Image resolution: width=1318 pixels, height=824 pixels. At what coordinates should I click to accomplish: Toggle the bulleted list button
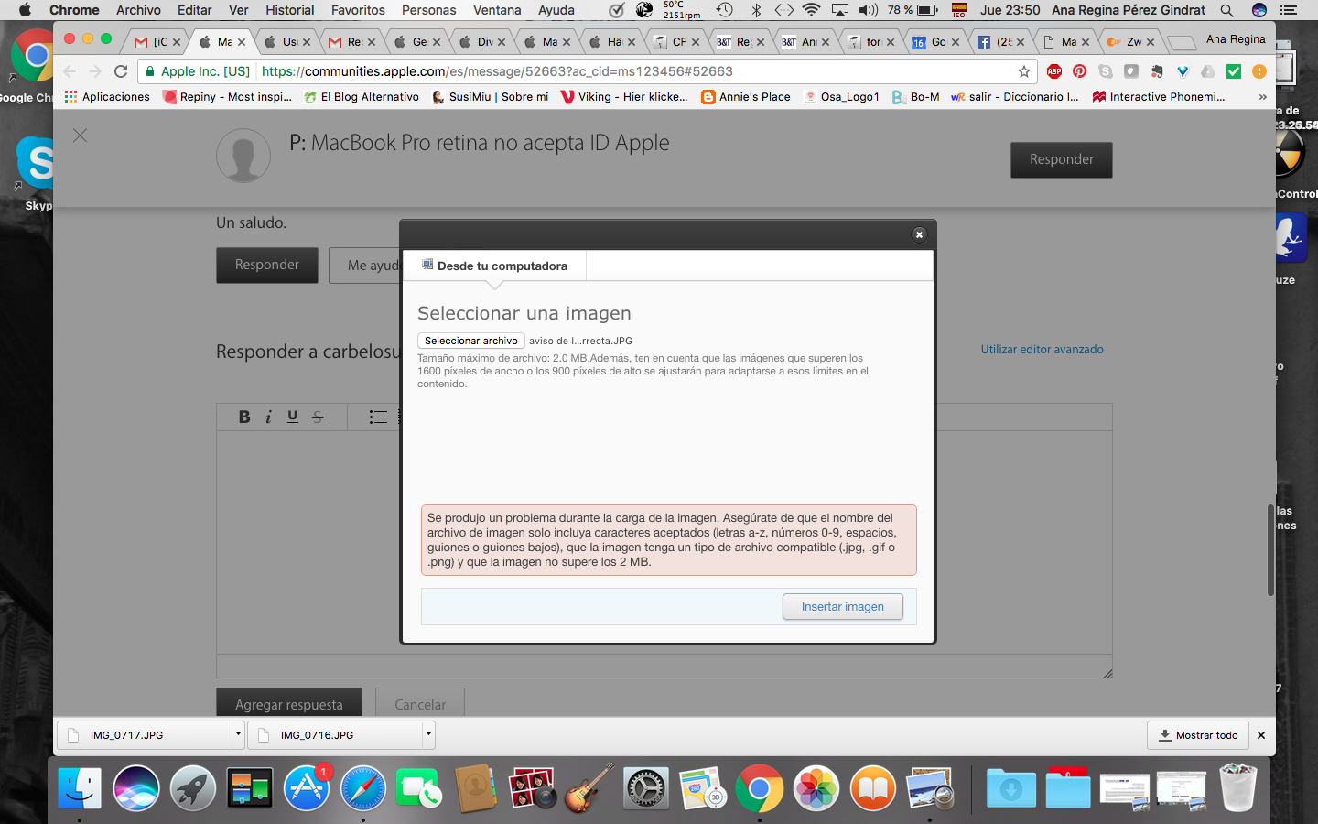click(x=378, y=417)
